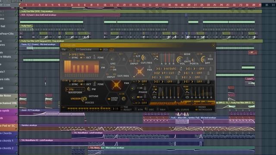Screen dimensions: 276x155
Task: Click the amp envelope R (release) slider
Action: click(173, 58)
